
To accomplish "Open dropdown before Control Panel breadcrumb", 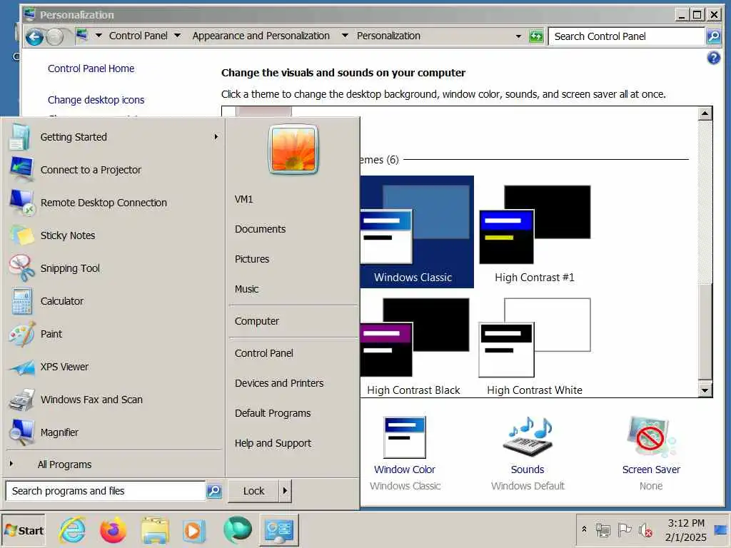I will click(x=99, y=36).
